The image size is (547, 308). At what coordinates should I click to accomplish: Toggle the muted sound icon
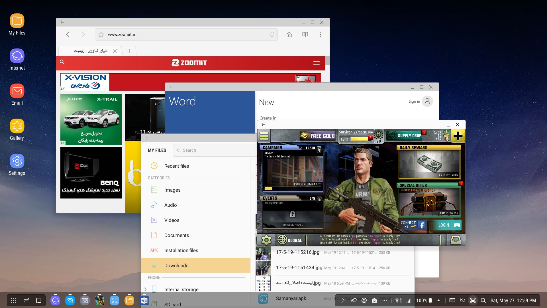pos(462,300)
